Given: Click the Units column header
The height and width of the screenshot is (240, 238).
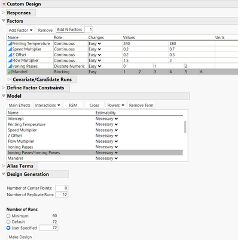Looking at the screenshot, I should click(219, 37).
